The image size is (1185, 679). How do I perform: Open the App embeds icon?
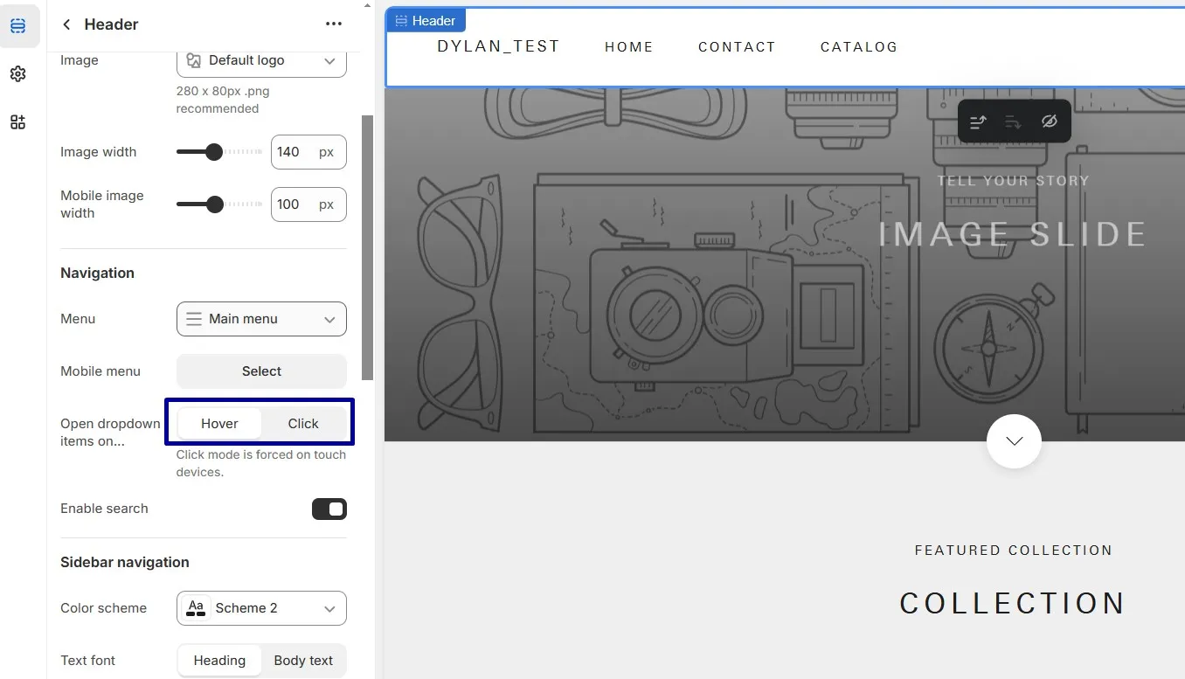coord(18,122)
